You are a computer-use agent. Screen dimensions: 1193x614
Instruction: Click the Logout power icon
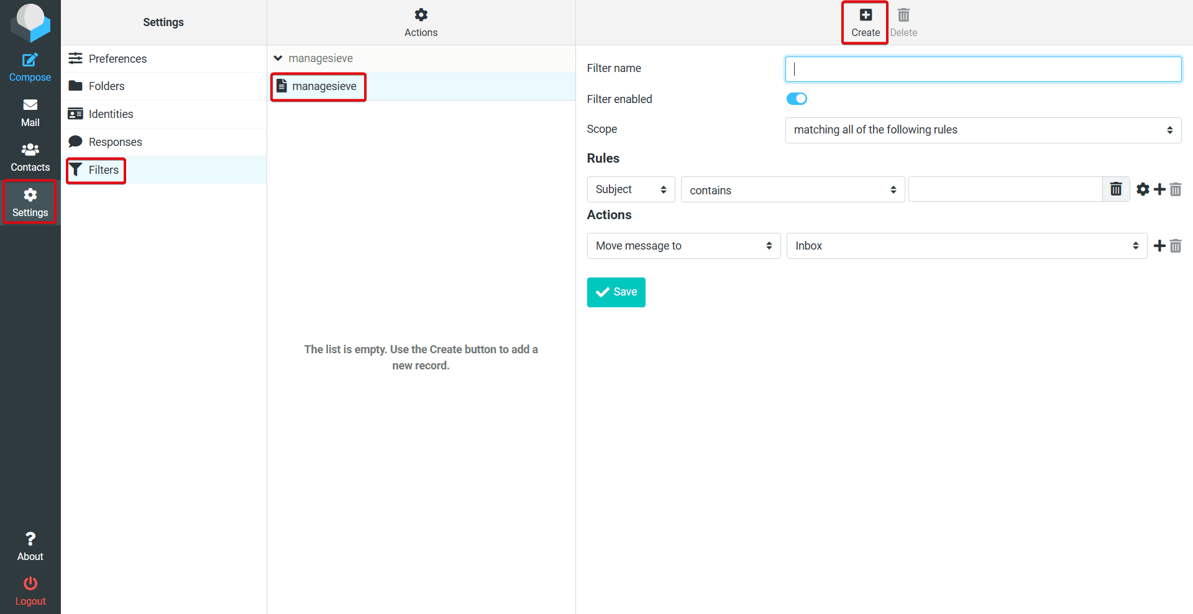coord(30,589)
